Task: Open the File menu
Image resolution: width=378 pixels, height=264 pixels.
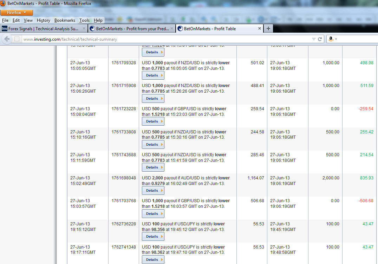Action: (x=5, y=20)
